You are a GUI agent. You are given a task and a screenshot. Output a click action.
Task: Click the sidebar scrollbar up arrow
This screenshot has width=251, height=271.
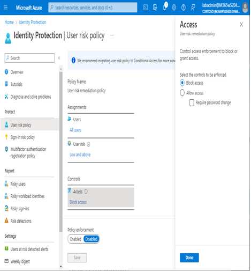coord(61,69)
